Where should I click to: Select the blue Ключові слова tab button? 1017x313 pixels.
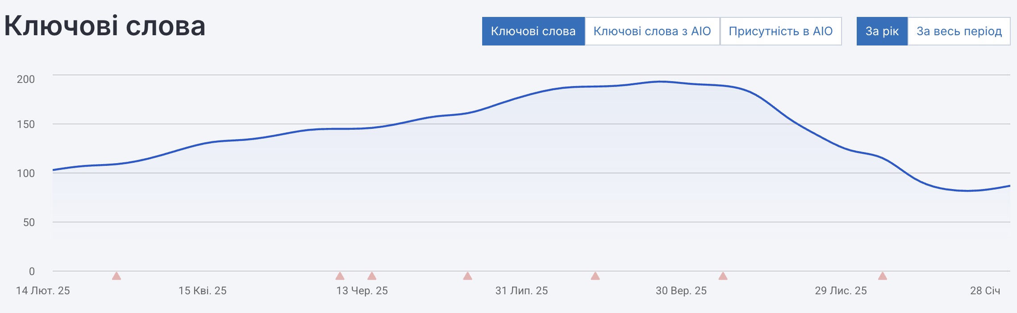pos(533,31)
